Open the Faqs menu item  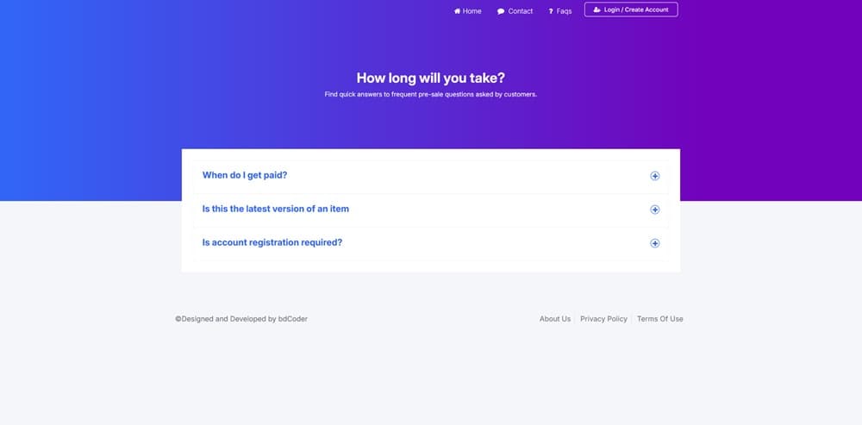point(564,11)
